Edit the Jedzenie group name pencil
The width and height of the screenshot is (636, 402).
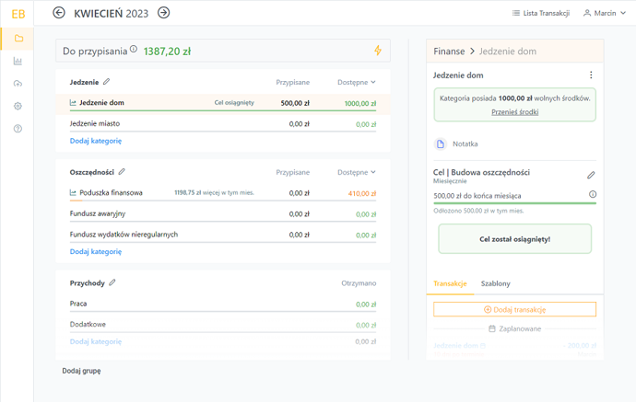pos(107,82)
